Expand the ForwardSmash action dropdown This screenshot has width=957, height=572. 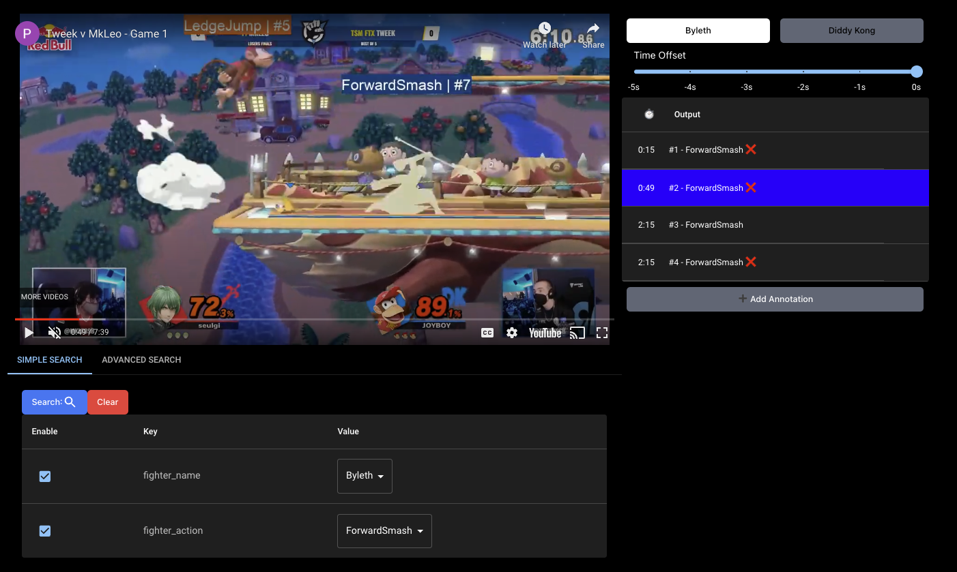coord(384,530)
